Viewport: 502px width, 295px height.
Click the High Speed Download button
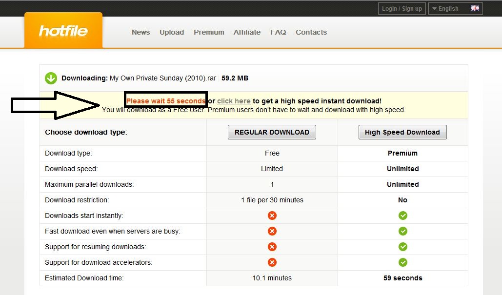click(402, 132)
